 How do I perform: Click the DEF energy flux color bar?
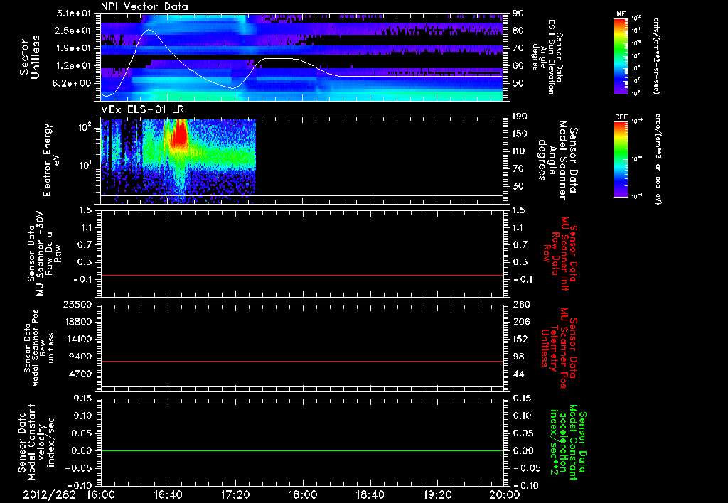(621, 159)
